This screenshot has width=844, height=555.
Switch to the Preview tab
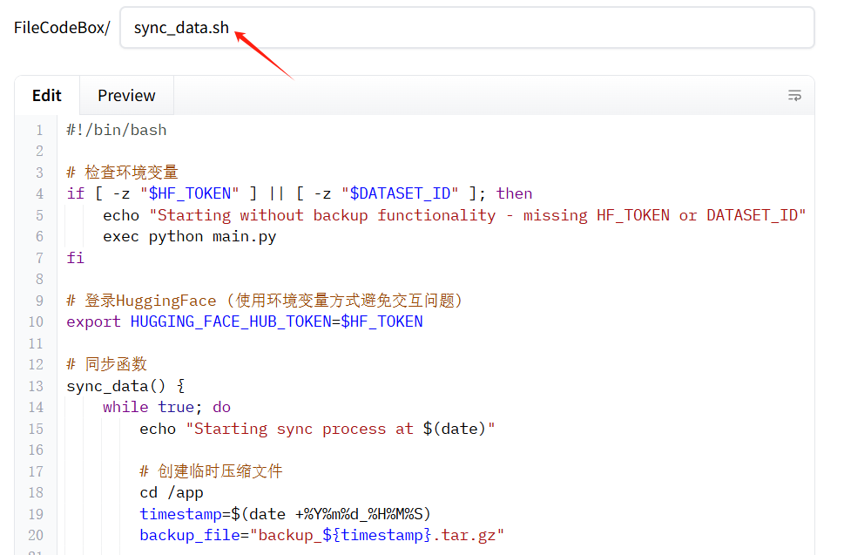[126, 96]
